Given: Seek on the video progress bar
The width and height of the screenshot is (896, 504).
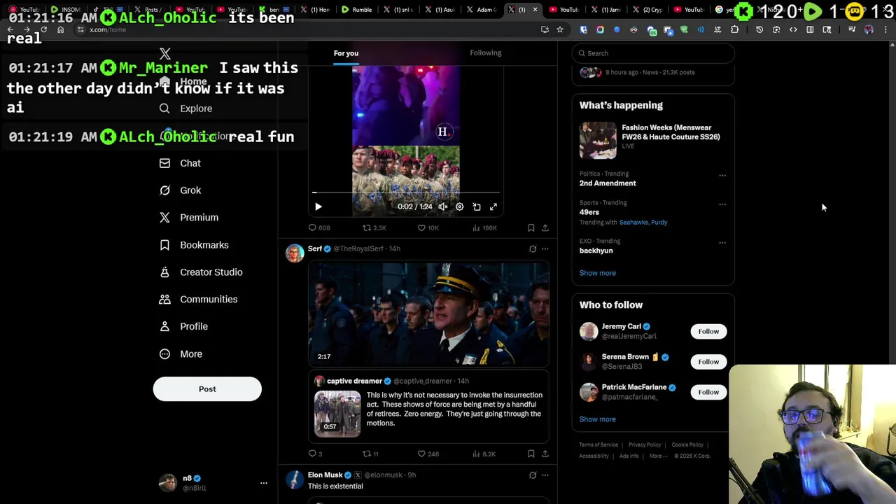Looking at the screenshot, I should click(x=406, y=192).
